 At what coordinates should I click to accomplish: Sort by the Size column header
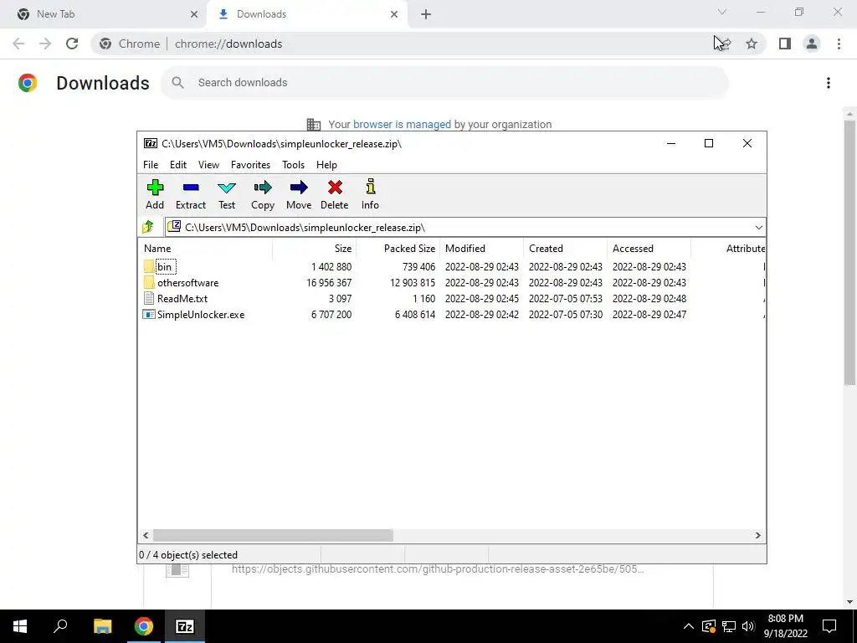coord(315,248)
